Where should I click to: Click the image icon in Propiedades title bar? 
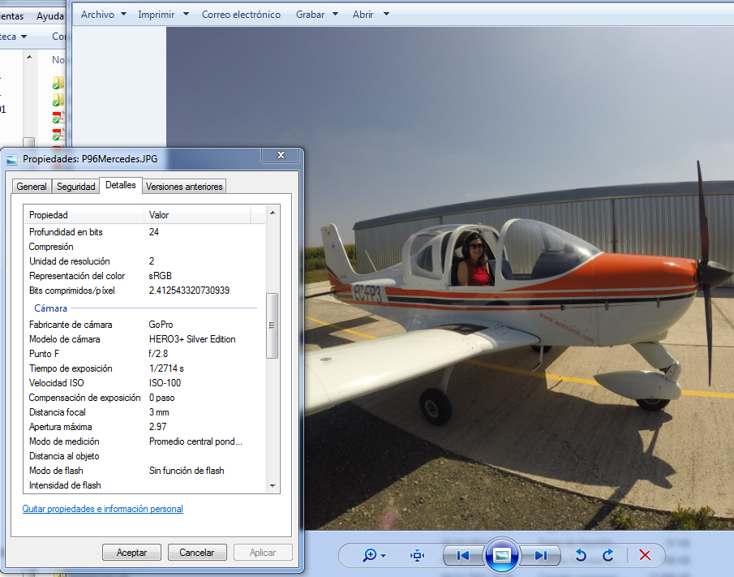click(x=11, y=159)
